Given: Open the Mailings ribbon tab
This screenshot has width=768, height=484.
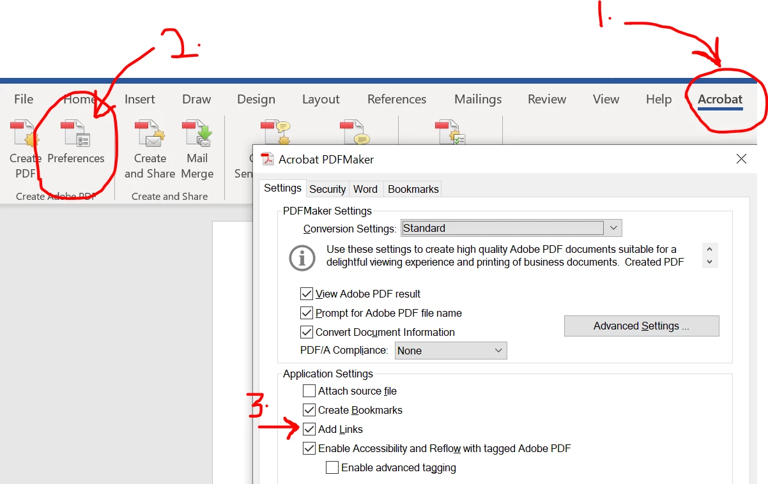Looking at the screenshot, I should coord(478,99).
